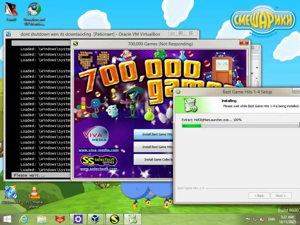
Task: Close the VirtualBox VM window
Action: tap(191, 33)
